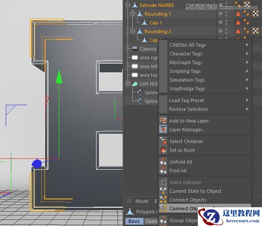The image size is (262, 226).
Task: Click the Unfold All icon
Action: (x=163, y=161)
